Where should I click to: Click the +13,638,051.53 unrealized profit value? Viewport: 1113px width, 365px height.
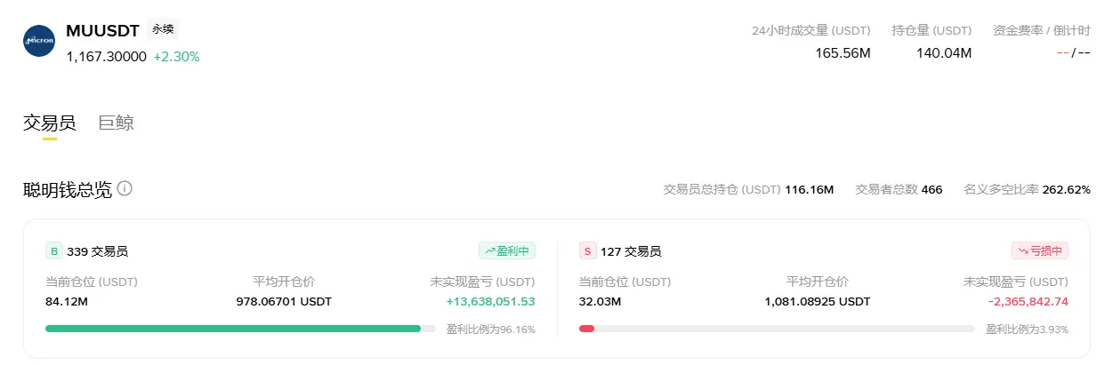pos(491,301)
